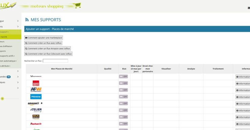The width and height of the screenshot is (250, 130).
Task: Click the Iziflux logo at top left
Action: (x=8, y=5)
